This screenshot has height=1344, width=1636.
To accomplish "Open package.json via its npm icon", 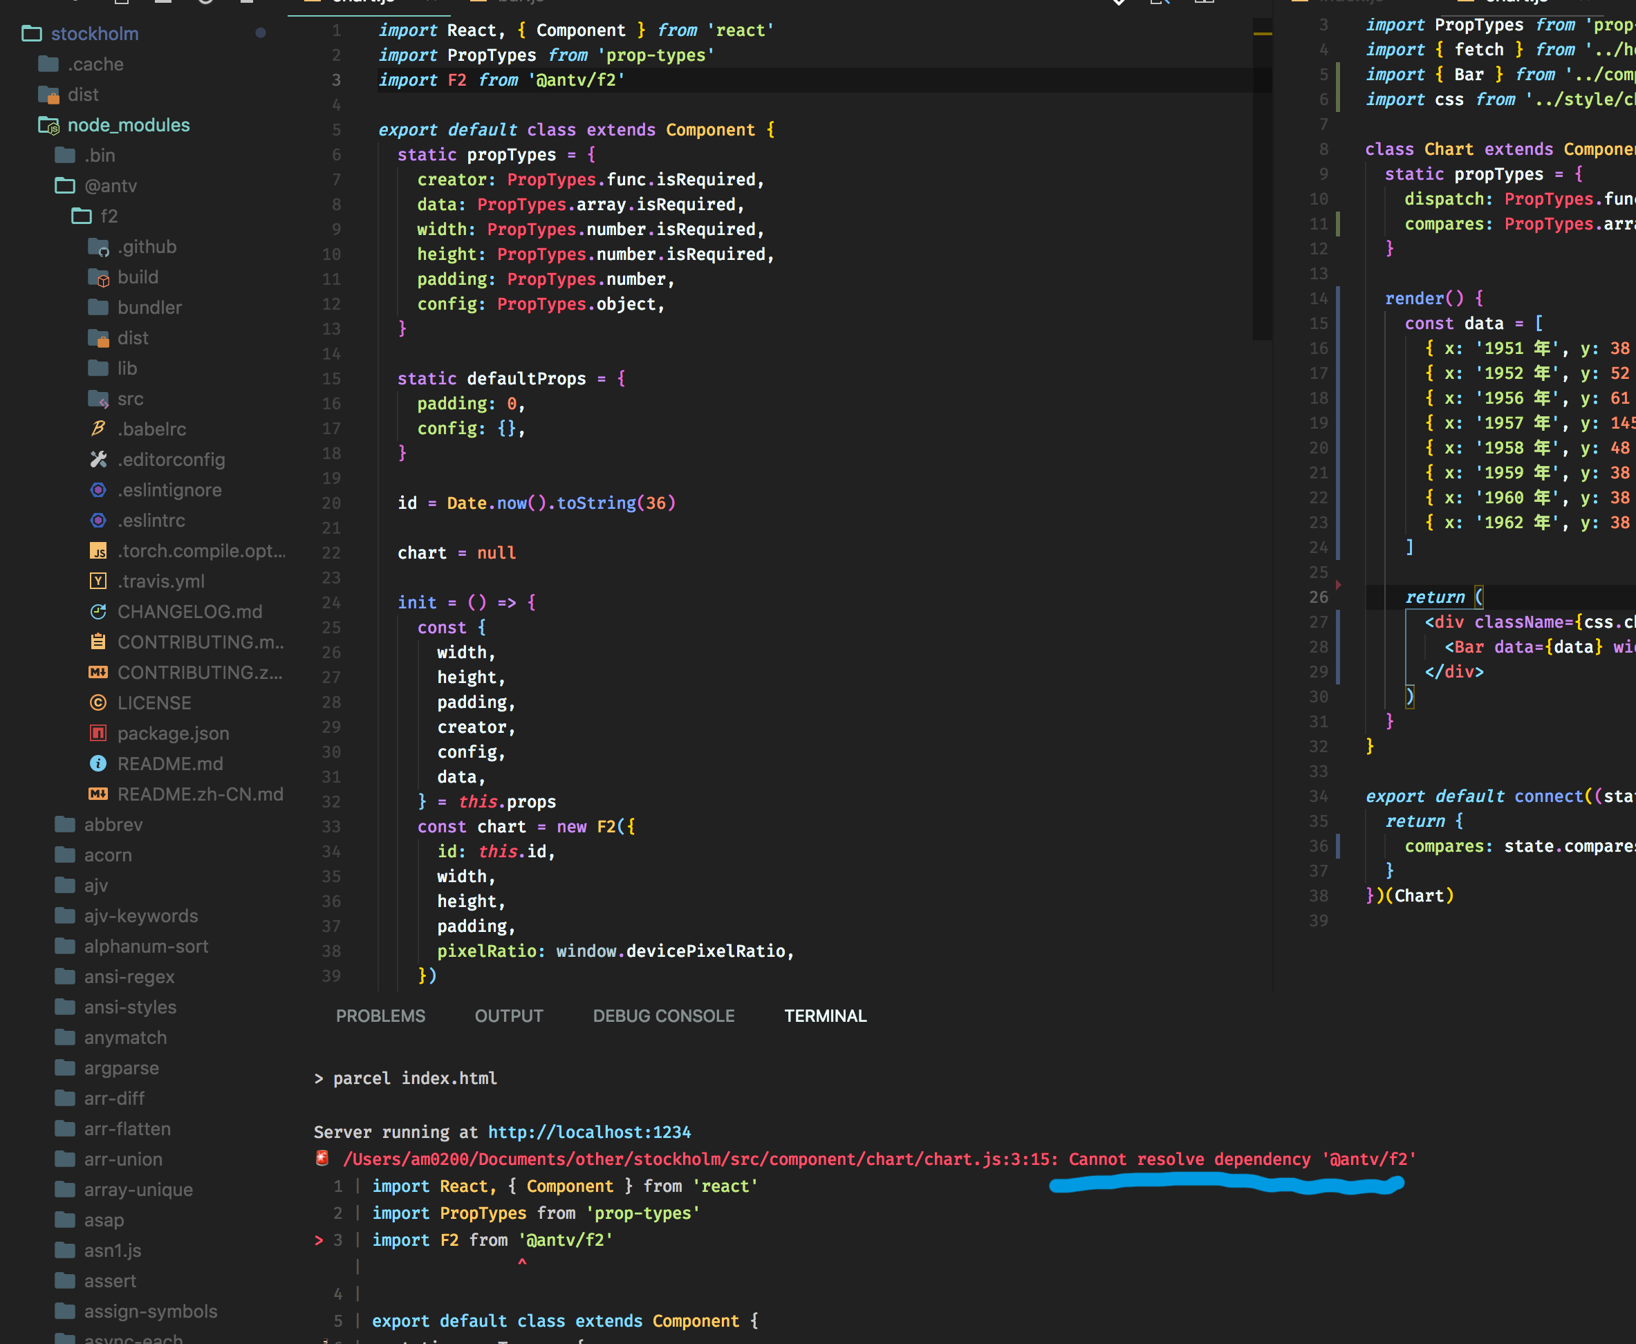I will [98, 733].
